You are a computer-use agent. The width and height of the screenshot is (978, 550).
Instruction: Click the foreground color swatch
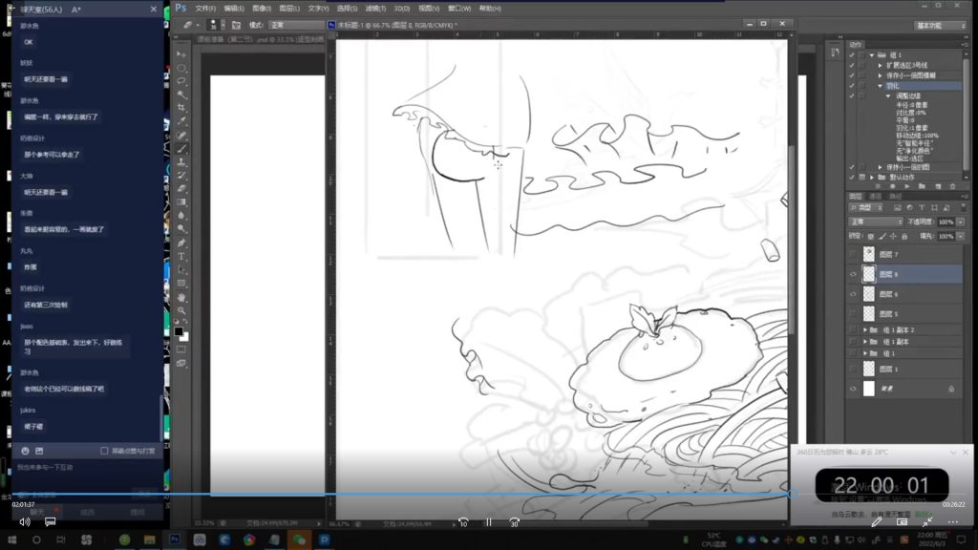(178, 331)
